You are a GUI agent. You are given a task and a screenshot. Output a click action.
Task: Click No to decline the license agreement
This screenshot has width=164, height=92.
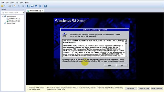(122, 65)
